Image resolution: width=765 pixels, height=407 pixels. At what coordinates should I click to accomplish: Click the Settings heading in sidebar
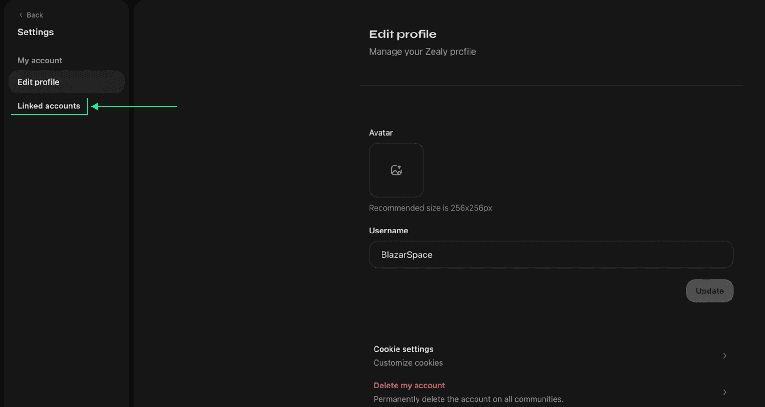click(36, 32)
